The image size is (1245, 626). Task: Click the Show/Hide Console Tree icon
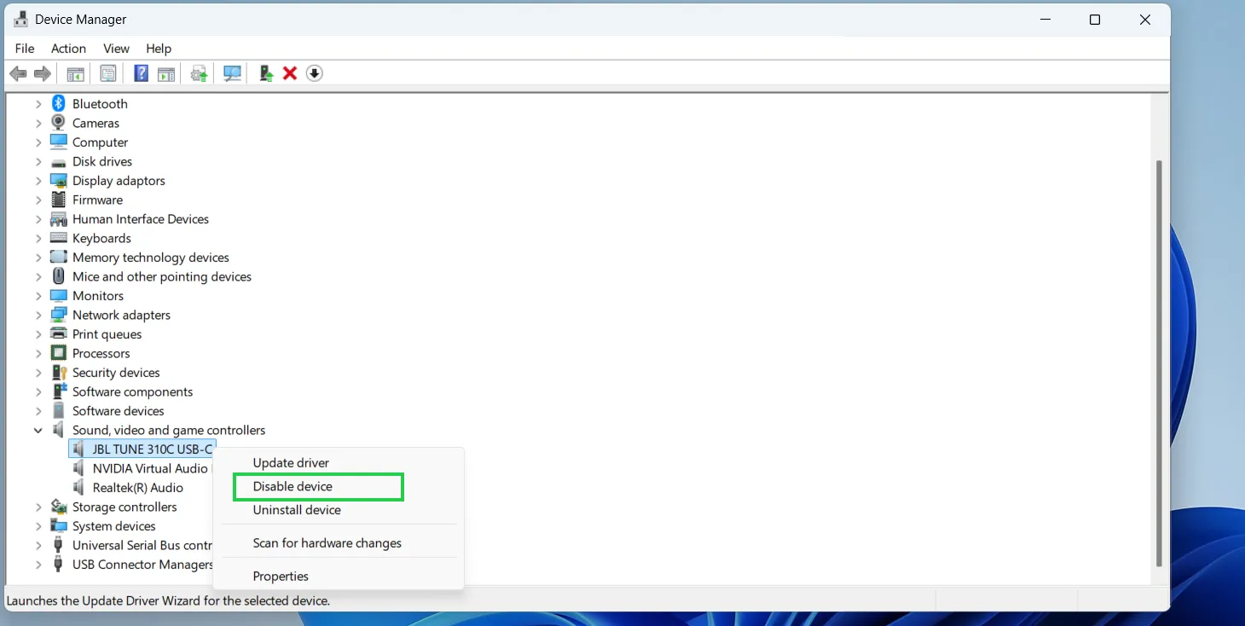tap(74, 73)
